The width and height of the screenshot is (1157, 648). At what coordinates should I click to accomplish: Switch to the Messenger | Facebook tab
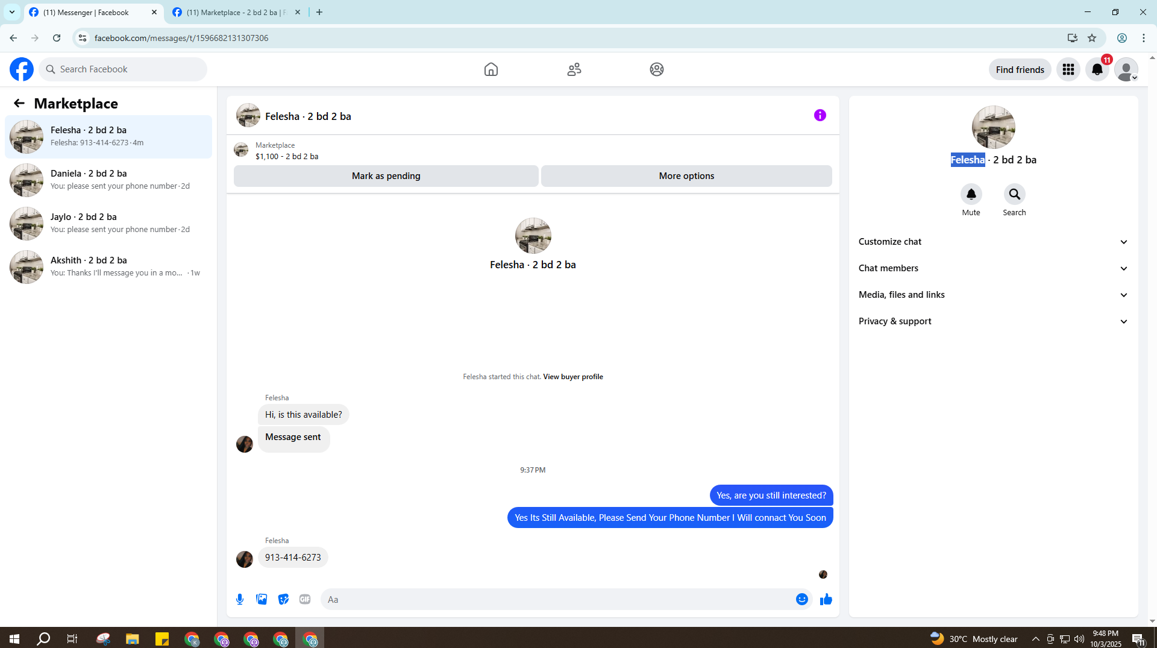click(x=94, y=13)
